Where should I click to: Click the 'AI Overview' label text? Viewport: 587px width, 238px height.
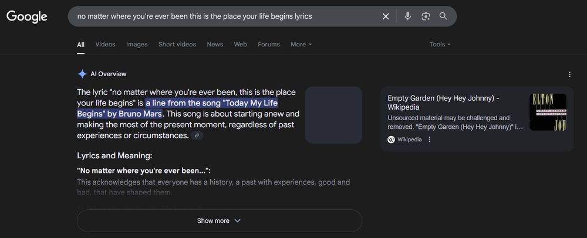click(x=109, y=74)
